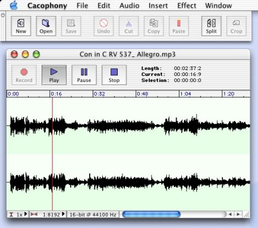
Task: Stop the audio playback
Action: pos(114,75)
